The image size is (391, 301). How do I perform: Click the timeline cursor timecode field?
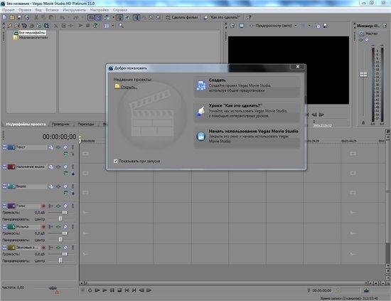(x=321, y=290)
